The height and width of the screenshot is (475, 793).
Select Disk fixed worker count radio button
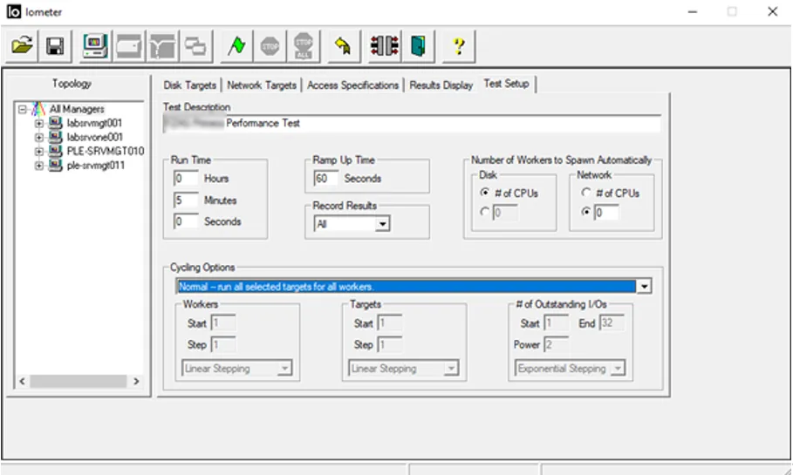485,212
